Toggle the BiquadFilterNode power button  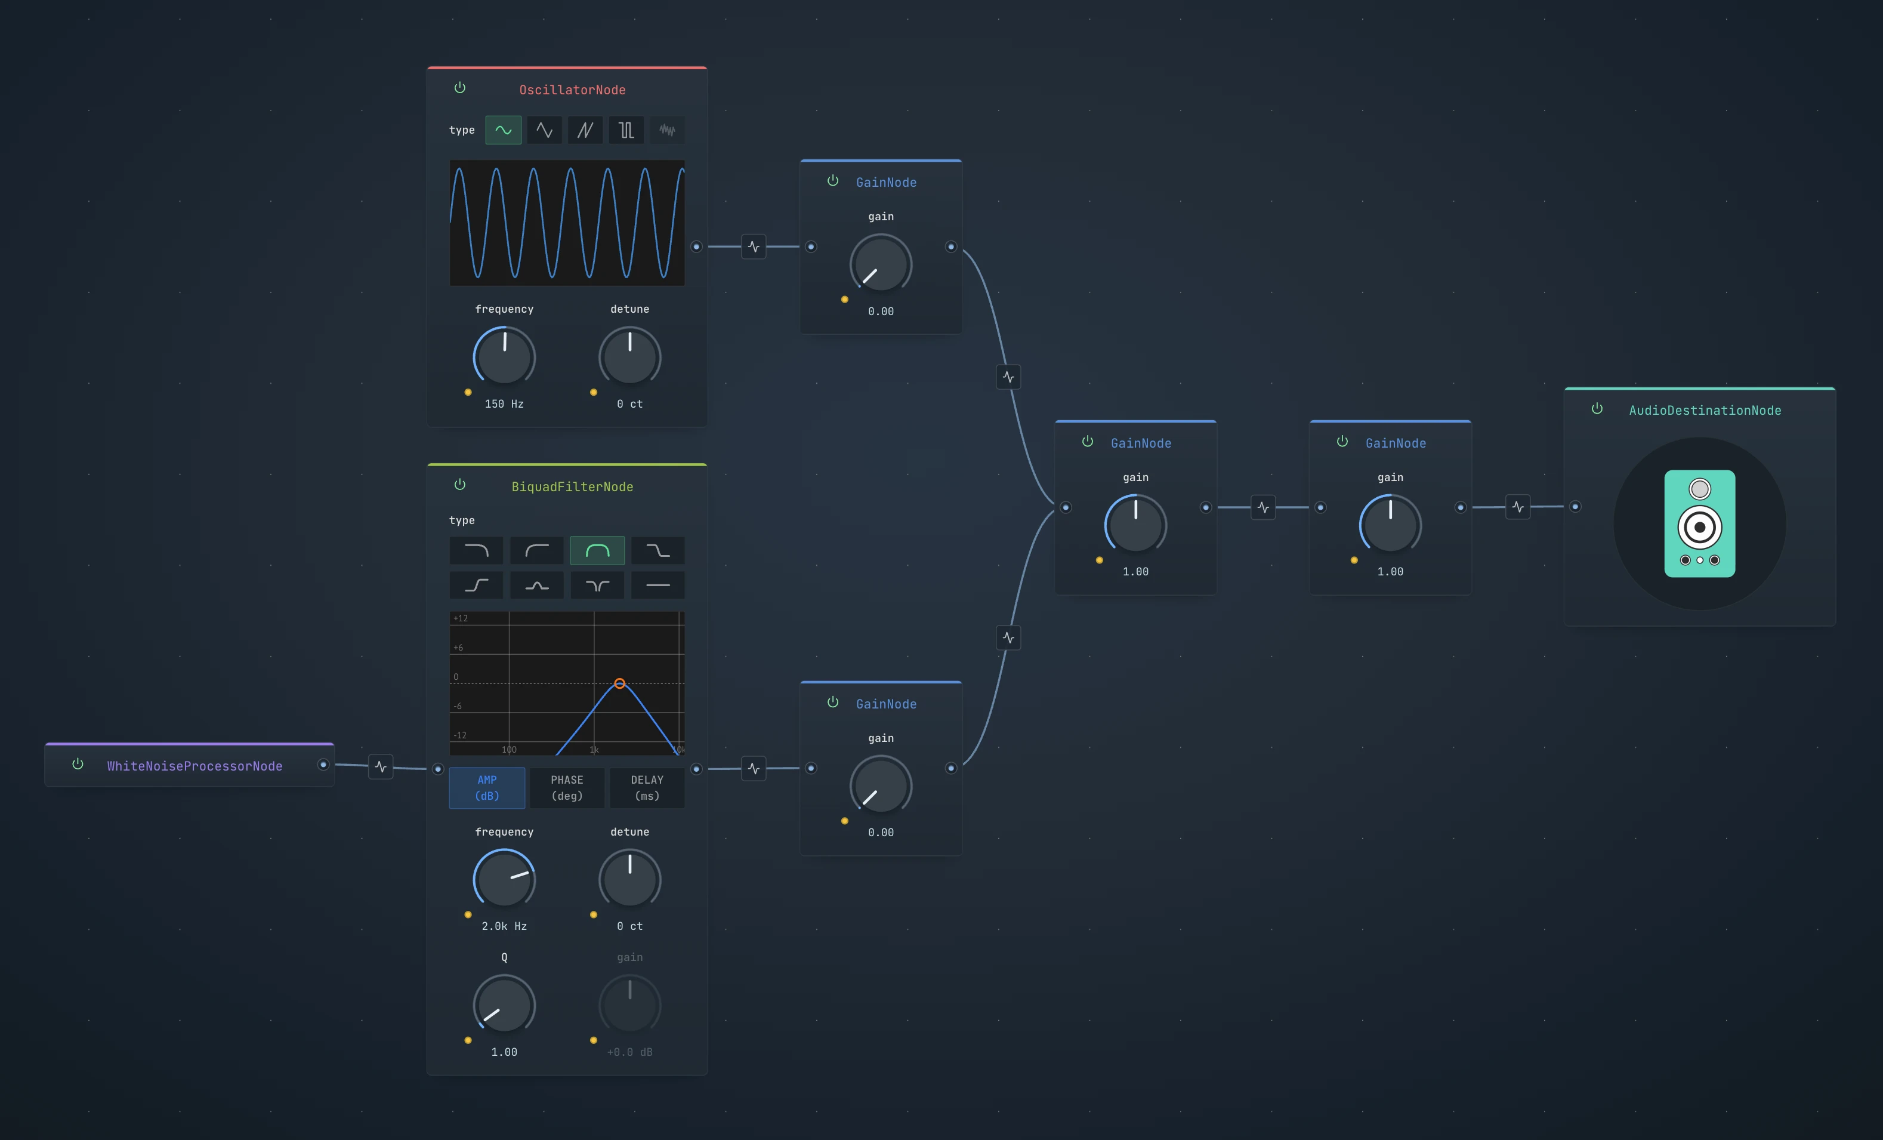coord(460,485)
